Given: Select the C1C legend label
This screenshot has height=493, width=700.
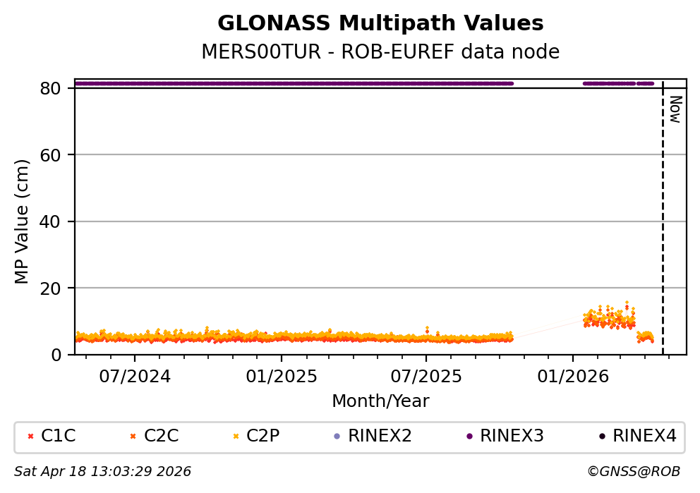Looking at the screenshot, I should [59, 437].
